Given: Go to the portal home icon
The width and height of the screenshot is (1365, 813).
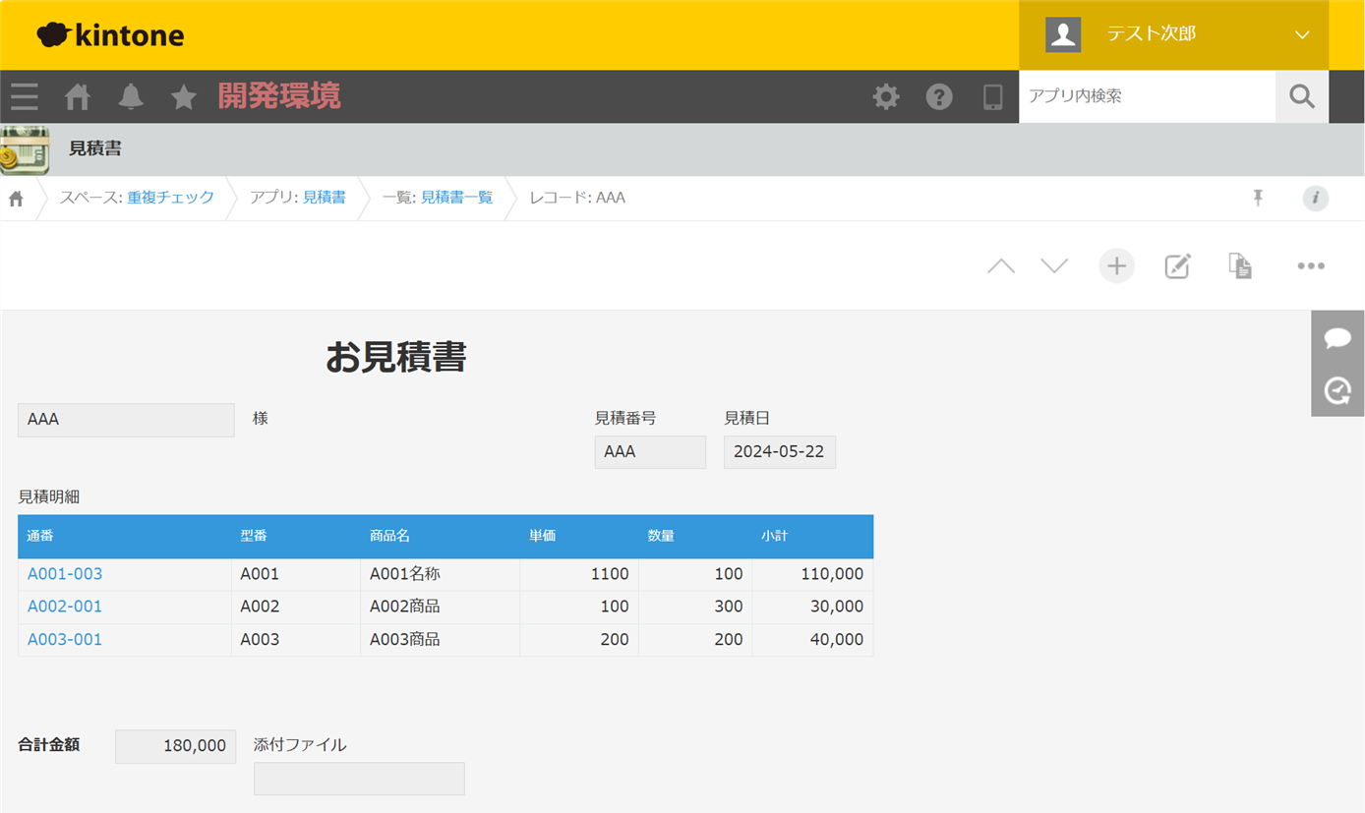Looking at the screenshot, I should (x=78, y=96).
